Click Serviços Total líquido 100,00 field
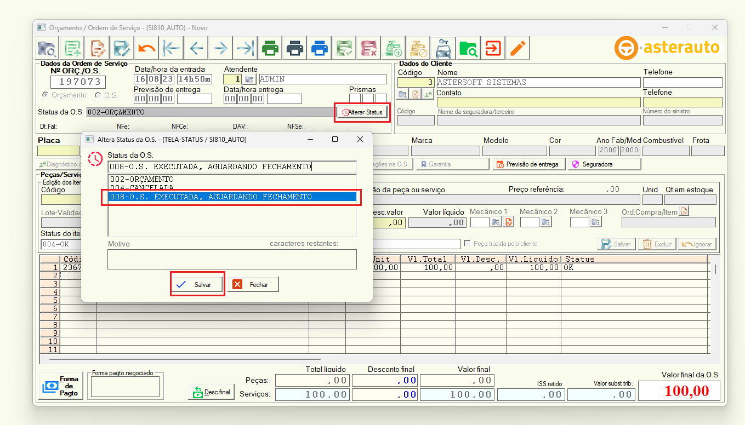The width and height of the screenshot is (745, 425). click(x=311, y=394)
